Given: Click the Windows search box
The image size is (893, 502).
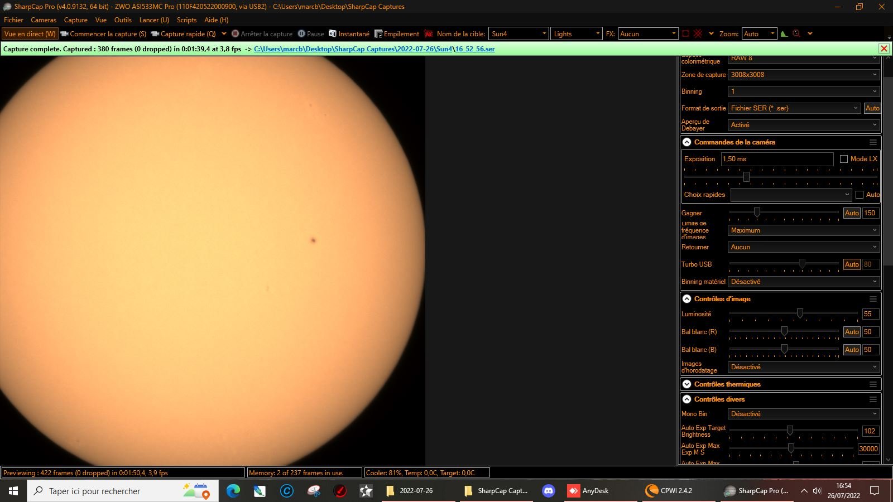Looking at the screenshot, I should 123,491.
